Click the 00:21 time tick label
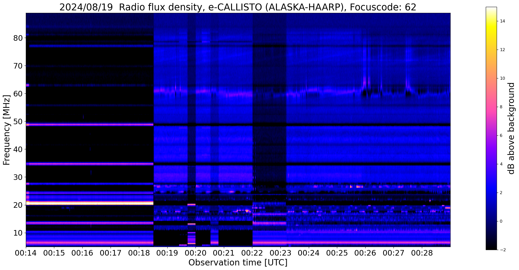 [224, 253]
